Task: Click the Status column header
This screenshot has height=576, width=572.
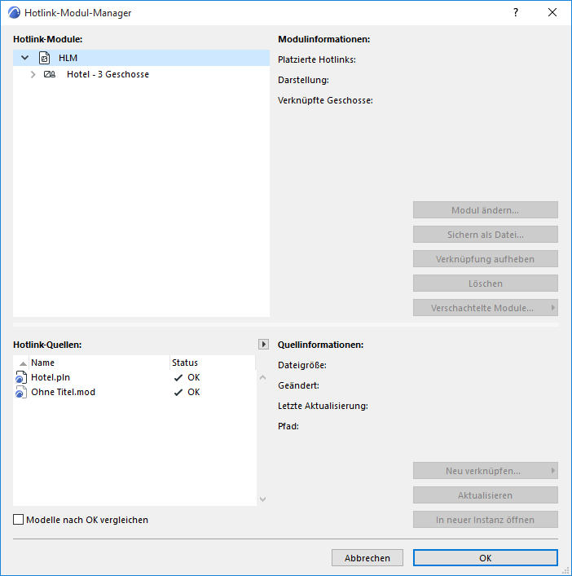Action: [x=213, y=363]
